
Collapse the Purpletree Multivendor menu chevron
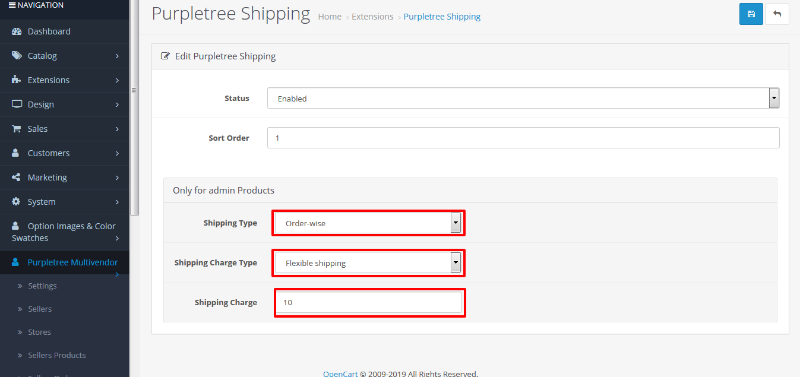pos(118,274)
